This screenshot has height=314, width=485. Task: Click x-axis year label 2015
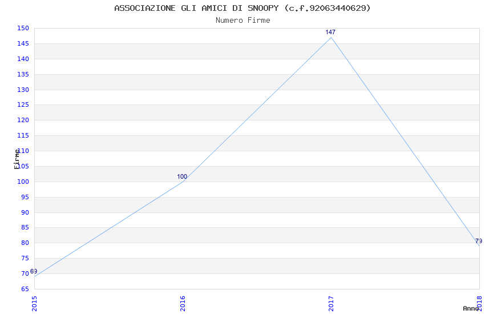click(34, 304)
